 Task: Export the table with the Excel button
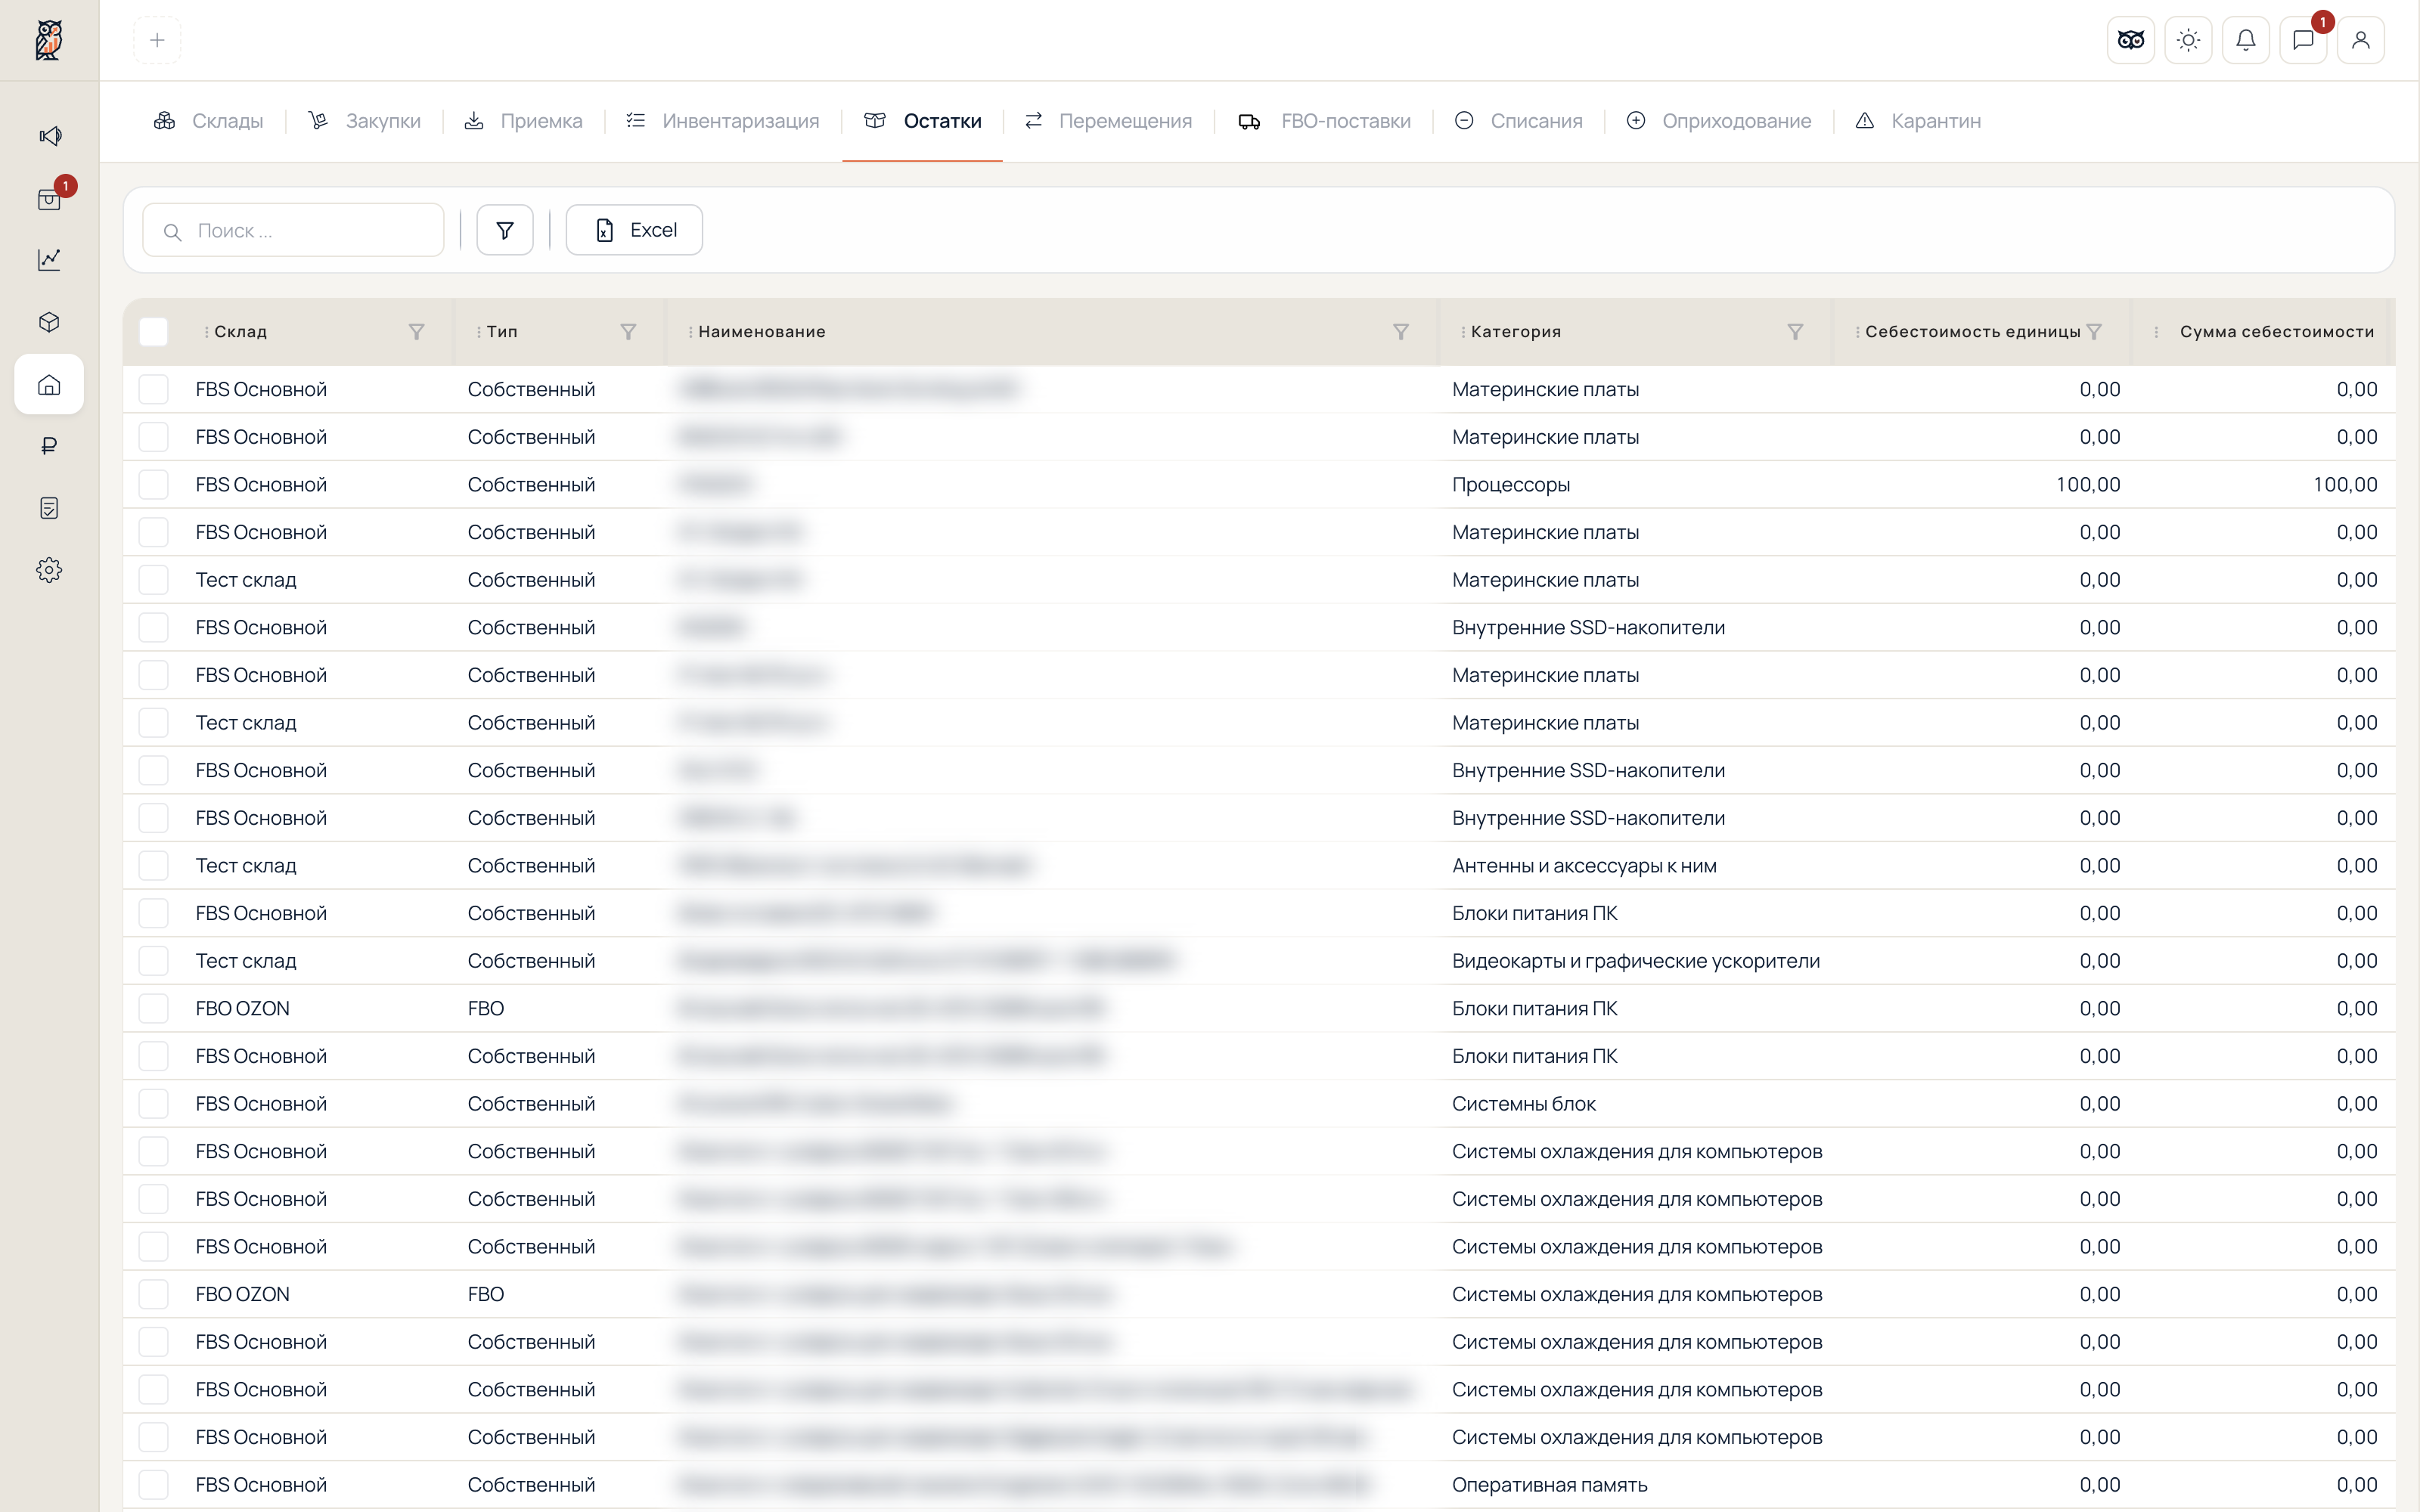click(634, 230)
